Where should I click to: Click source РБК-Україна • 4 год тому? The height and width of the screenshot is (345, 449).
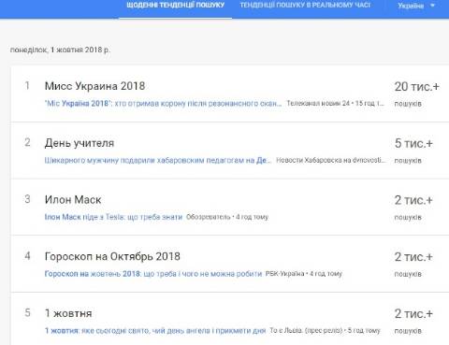point(304,274)
